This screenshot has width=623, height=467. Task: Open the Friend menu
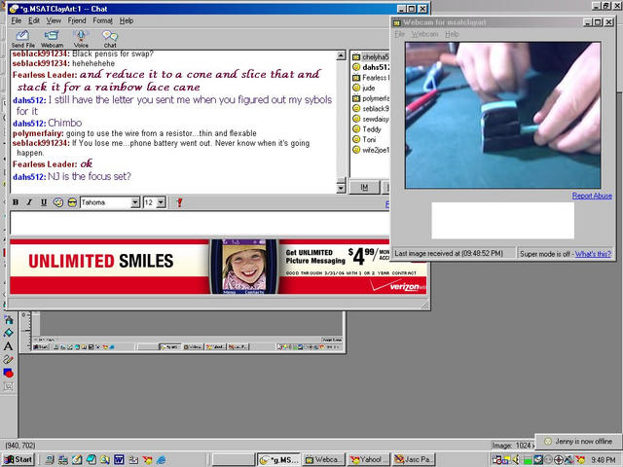[77, 20]
